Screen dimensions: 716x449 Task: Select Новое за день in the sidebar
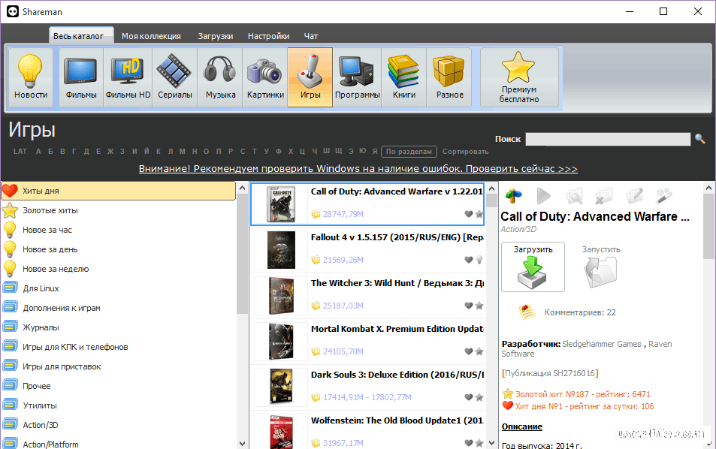coord(118,249)
